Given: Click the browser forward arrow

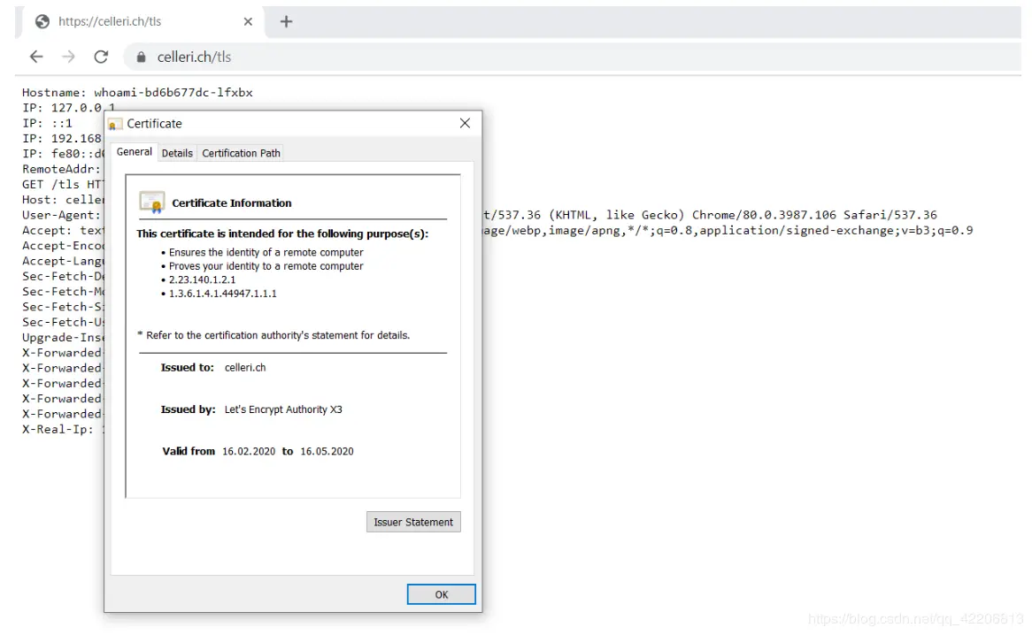Looking at the screenshot, I should coord(68,57).
